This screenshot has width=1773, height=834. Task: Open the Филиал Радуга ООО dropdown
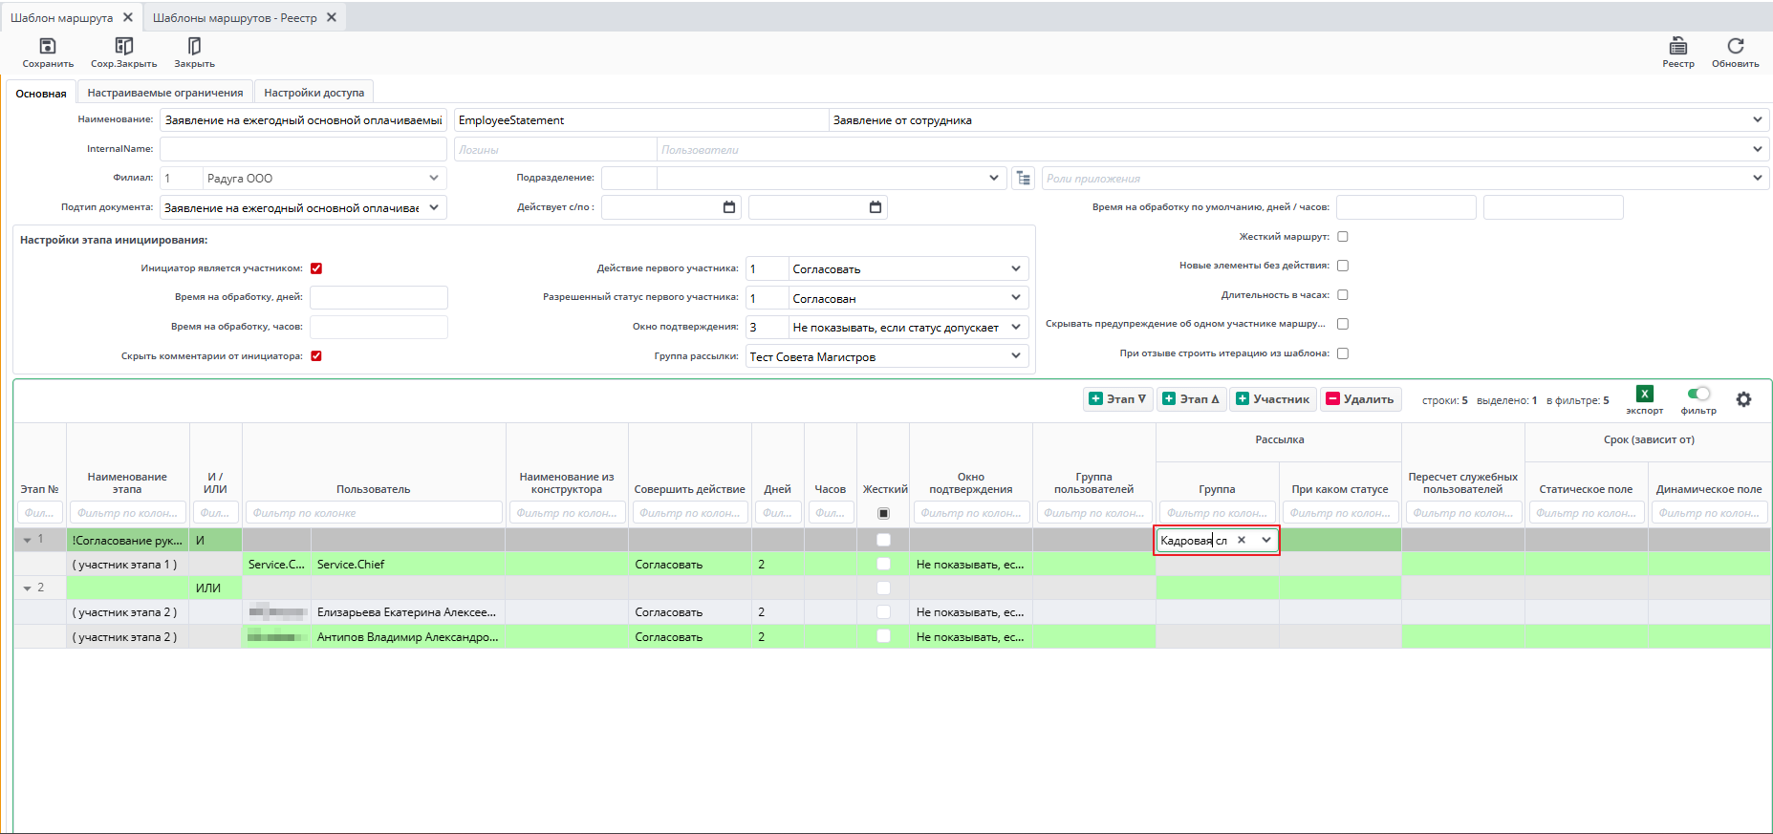pyautogui.click(x=434, y=179)
